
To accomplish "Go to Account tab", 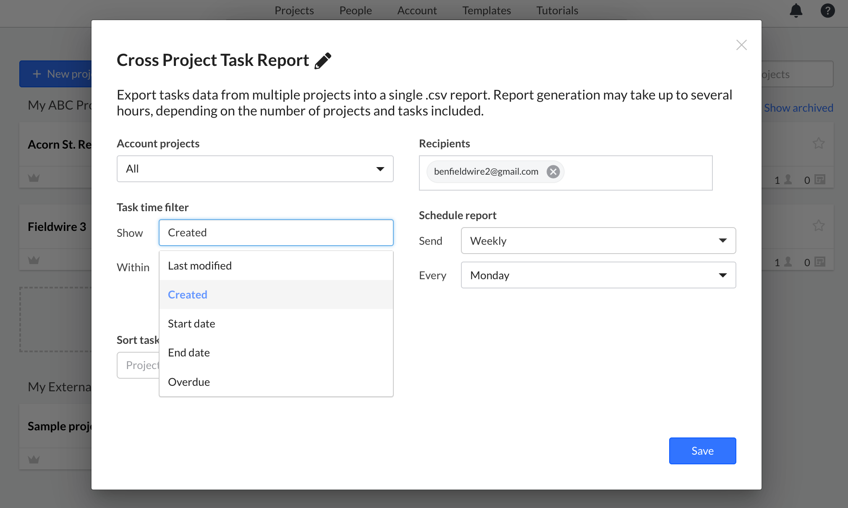I will coord(417,10).
